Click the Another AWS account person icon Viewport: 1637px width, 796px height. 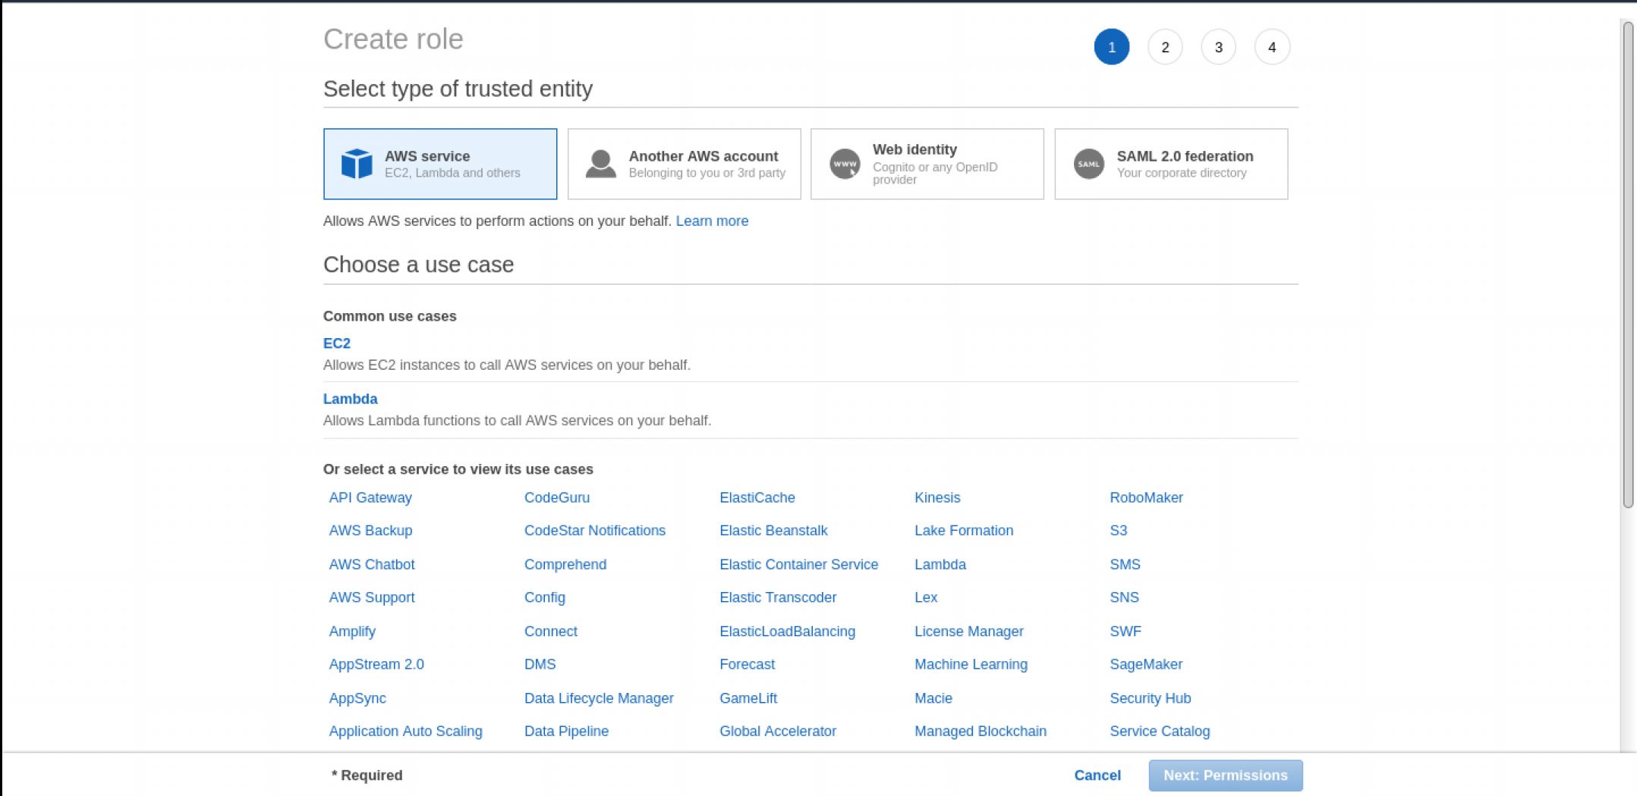(x=600, y=164)
